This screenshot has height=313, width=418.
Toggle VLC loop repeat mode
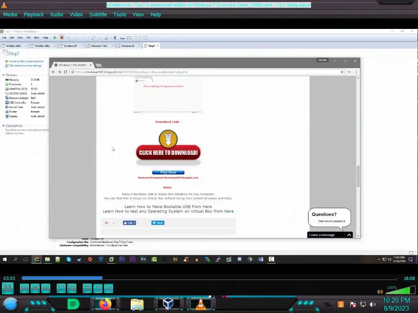coord(98,288)
